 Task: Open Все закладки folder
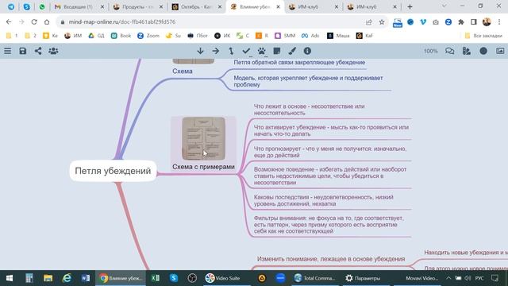(483, 36)
